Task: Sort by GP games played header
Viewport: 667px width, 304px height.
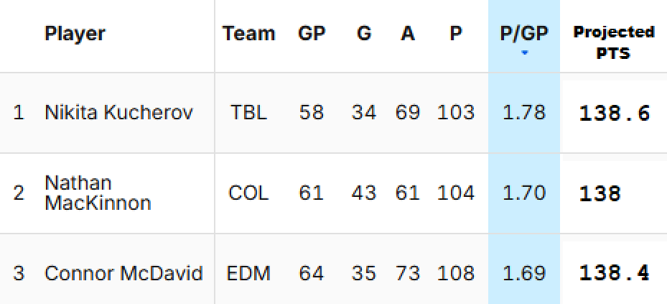Action: [312, 34]
